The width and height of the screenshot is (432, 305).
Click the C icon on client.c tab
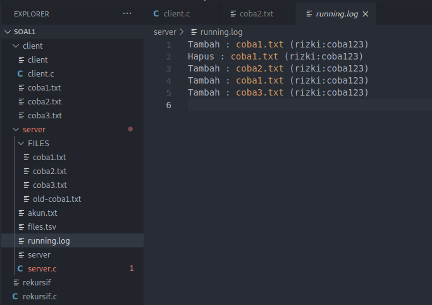156,13
